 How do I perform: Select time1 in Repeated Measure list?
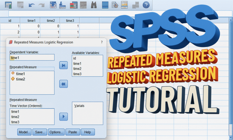(x=21, y=74)
